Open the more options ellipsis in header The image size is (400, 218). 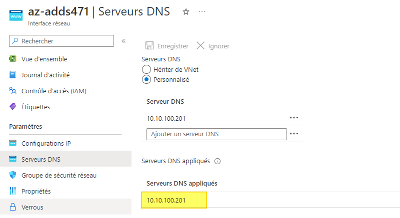point(202,12)
